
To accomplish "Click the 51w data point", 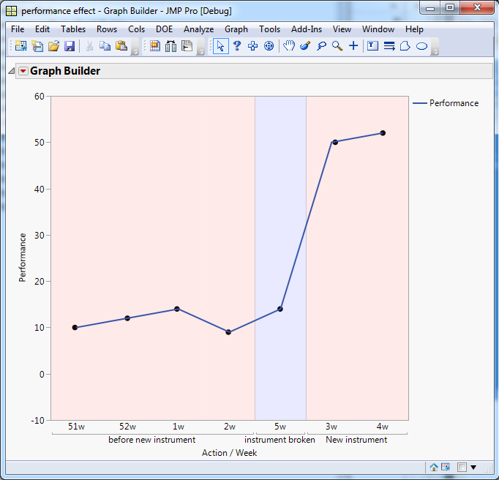I will coord(75,328).
